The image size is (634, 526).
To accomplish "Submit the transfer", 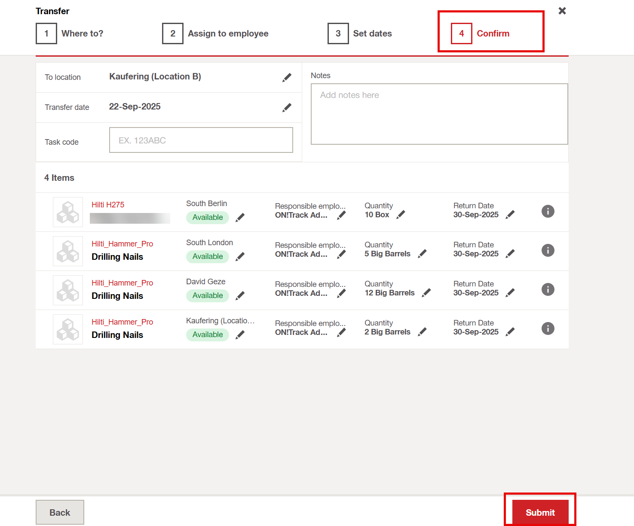I will tap(540, 512).
